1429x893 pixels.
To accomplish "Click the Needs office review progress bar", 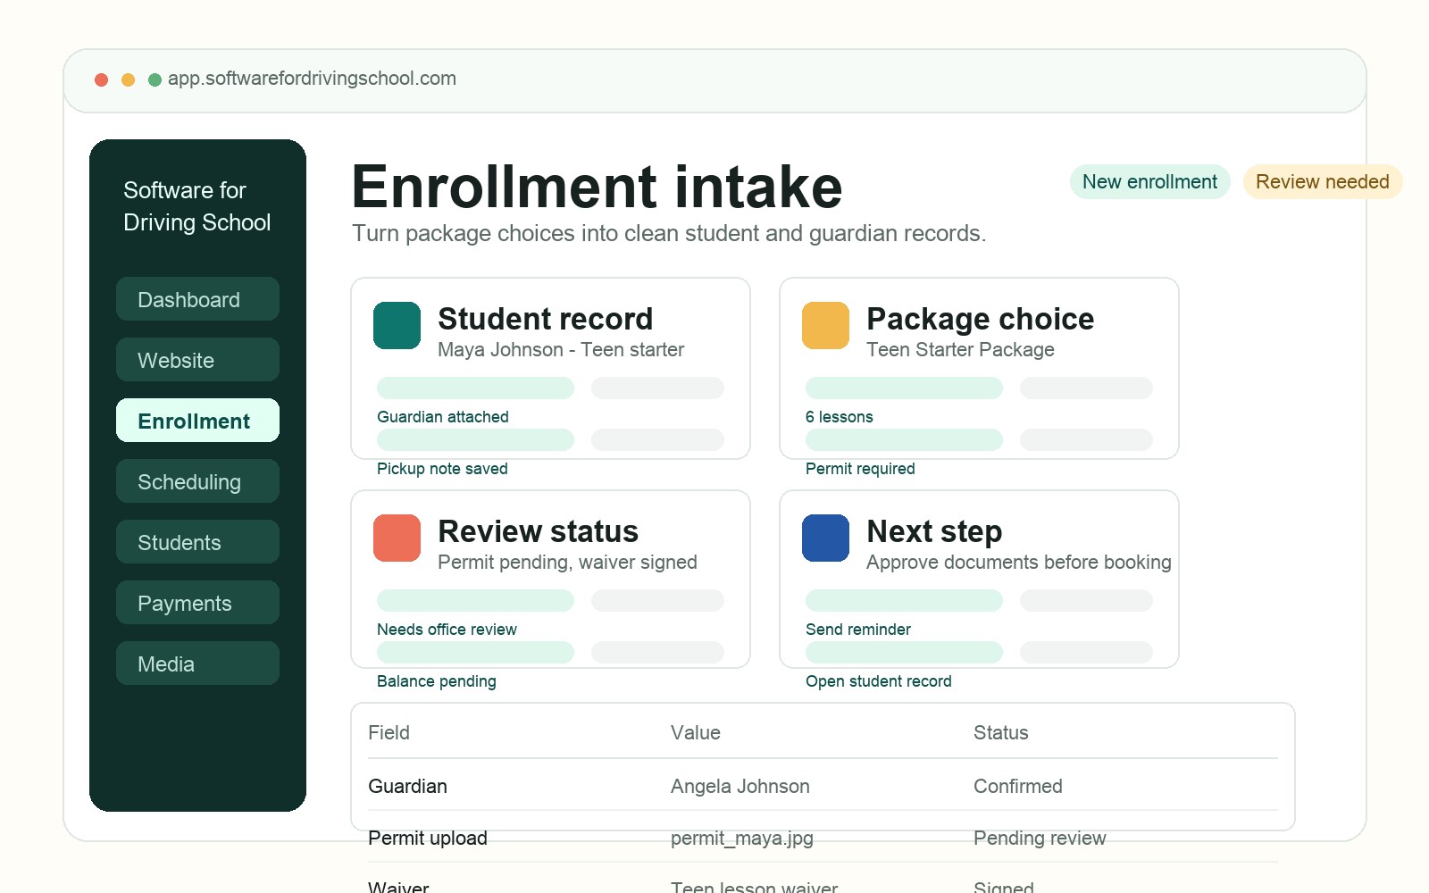I will pos(475,600).
